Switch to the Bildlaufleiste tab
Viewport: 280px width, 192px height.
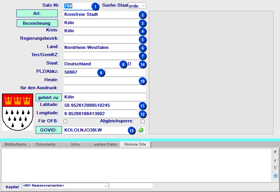16,145
